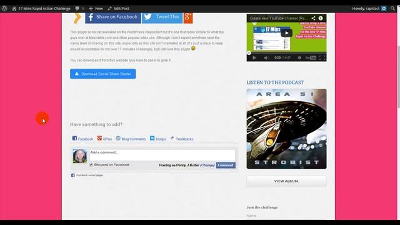This screenshot has width=400, height=225.
Task: Toggle video fullscreen icon
Action: [322, 57]
